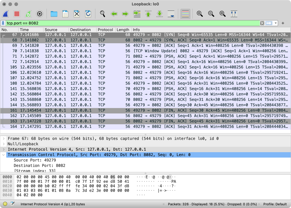The height and width of the screenshot is (208, 291).
Task: Click the Zoom In toolbar icon
Action: pyautogui.click(x=199, y=14)
